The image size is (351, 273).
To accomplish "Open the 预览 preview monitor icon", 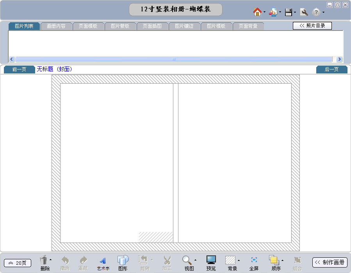I will point(211,261).
